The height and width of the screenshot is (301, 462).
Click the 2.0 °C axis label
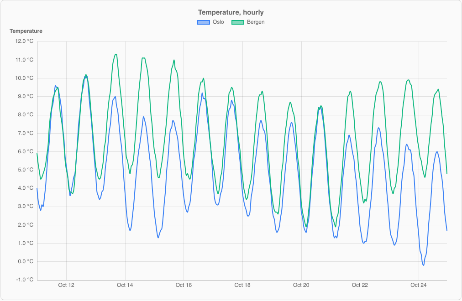click(x=26, y=225)
